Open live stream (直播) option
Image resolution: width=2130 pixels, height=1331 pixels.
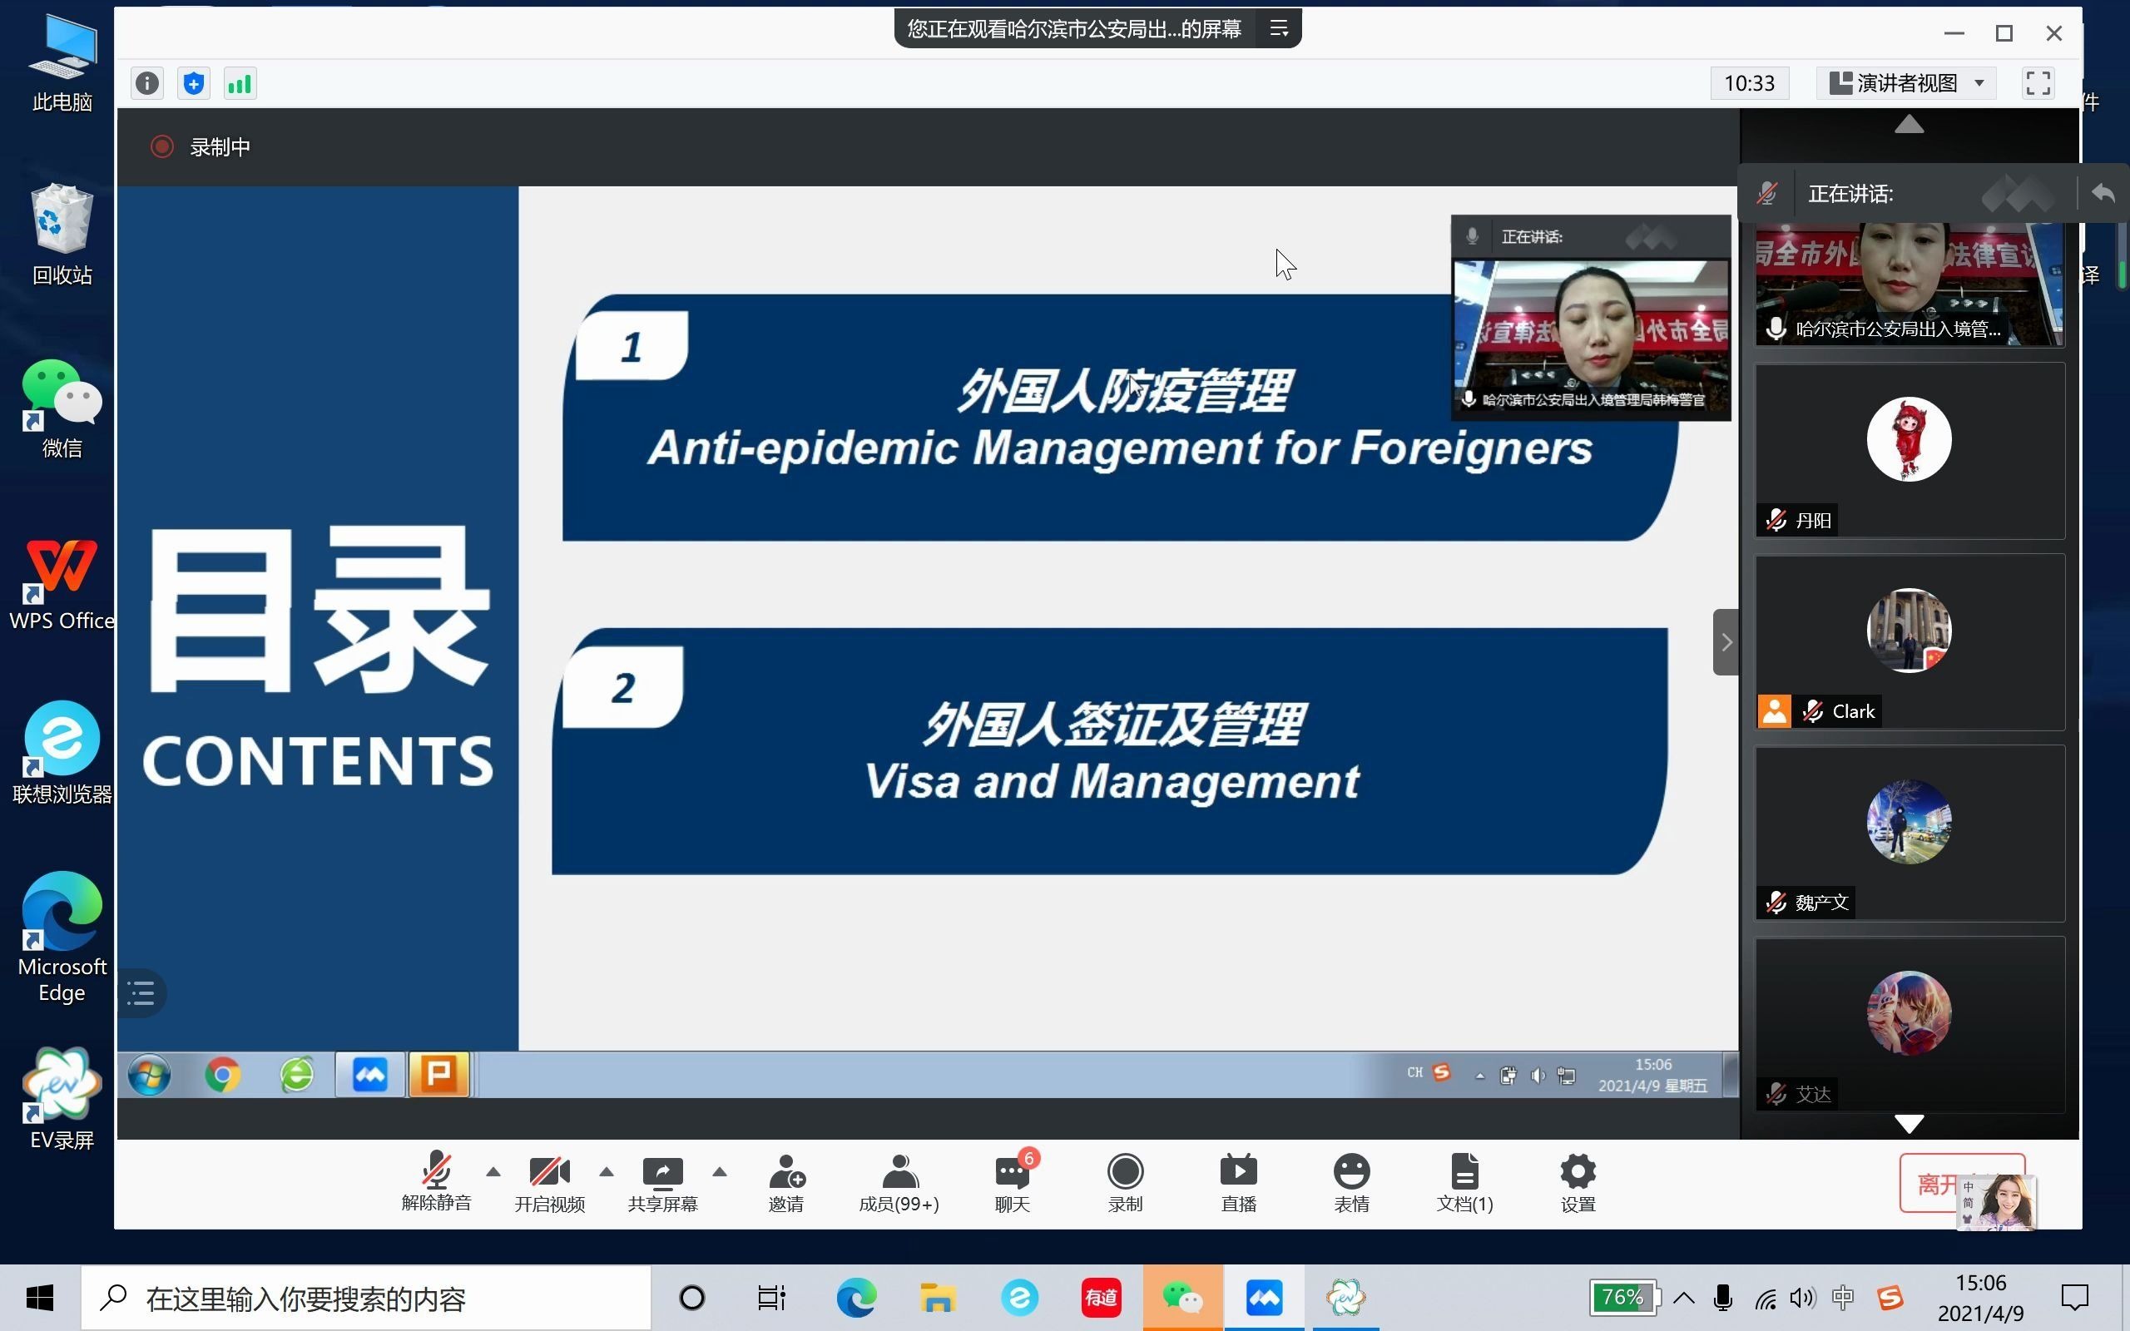pyautogui.click(x=1238, y=1182)
